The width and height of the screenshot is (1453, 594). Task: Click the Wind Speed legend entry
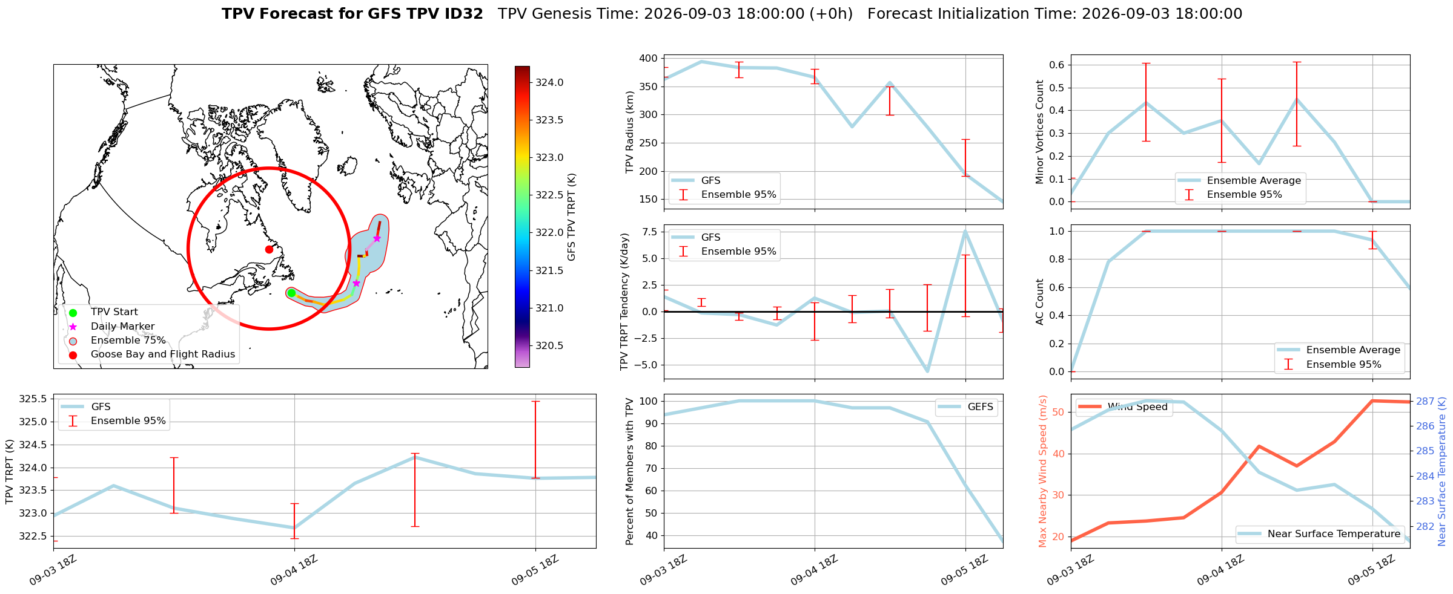[x=1124, y=407]
